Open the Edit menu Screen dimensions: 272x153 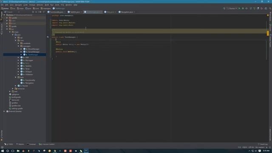point(7,5)
